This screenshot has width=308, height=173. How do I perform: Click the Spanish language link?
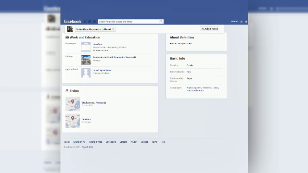(x=198, y=87)
